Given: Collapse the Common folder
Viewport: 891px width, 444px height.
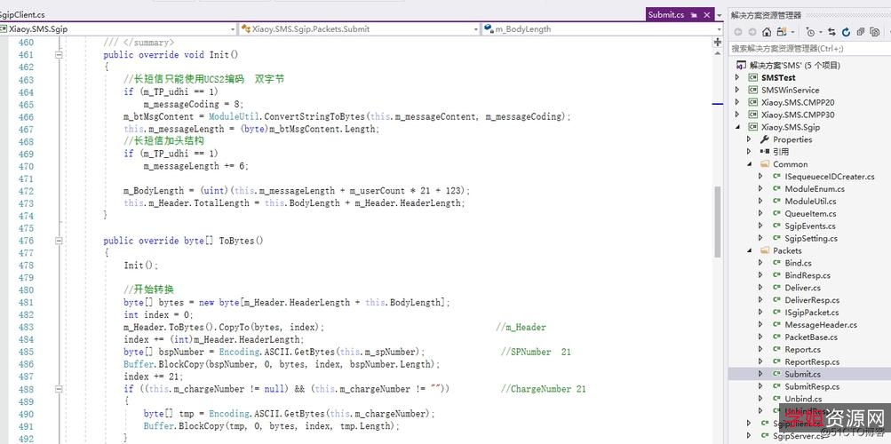Looking at the screenshot, I should [750, 164].
